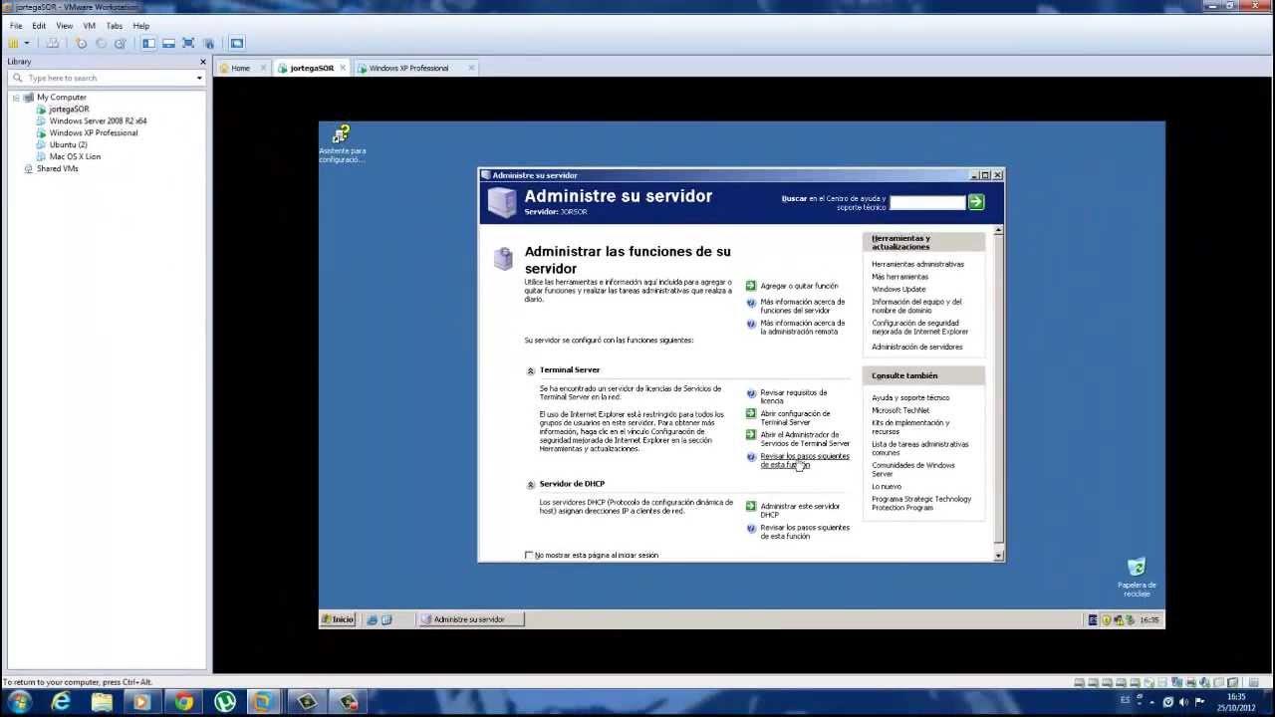Click Abrir configuración de Terminal Server

coord(795,418)
